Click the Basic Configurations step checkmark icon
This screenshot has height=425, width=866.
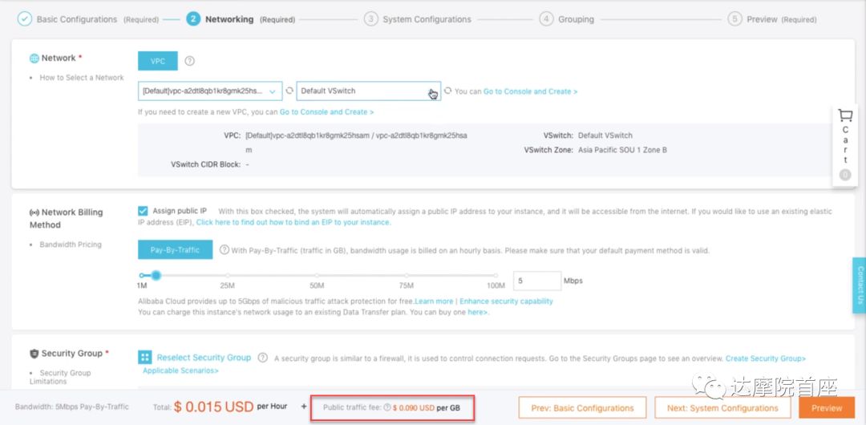[24, 19]
